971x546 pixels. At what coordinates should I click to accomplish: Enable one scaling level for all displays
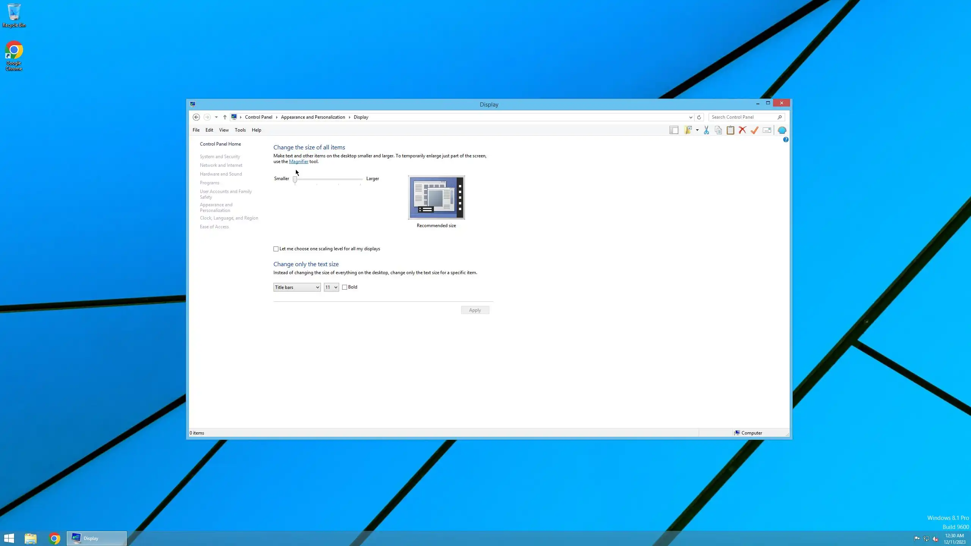(x=276, y=249)
